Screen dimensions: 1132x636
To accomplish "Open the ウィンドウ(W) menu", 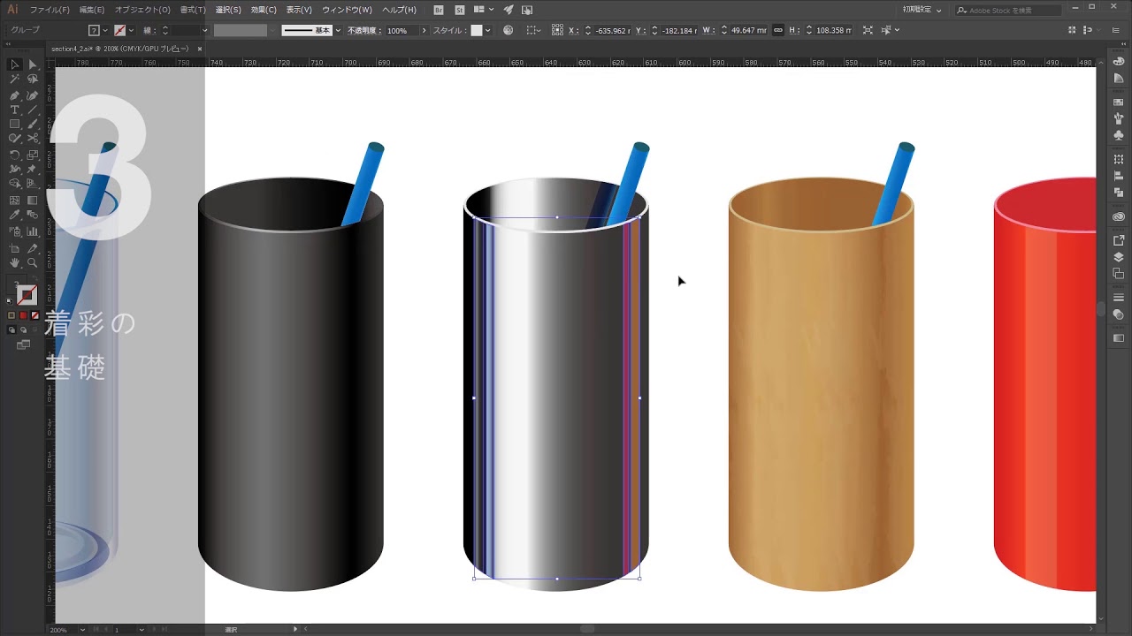I will (347, 10).
